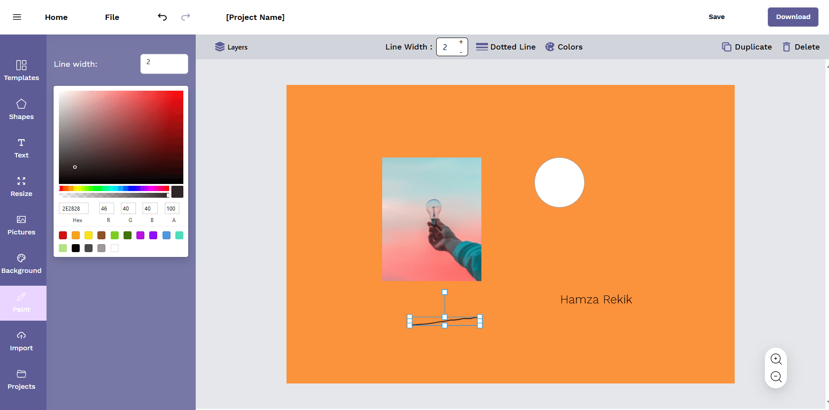Open the File menu
The width and height of the screenshot is (829, 410).
point(112,17)
